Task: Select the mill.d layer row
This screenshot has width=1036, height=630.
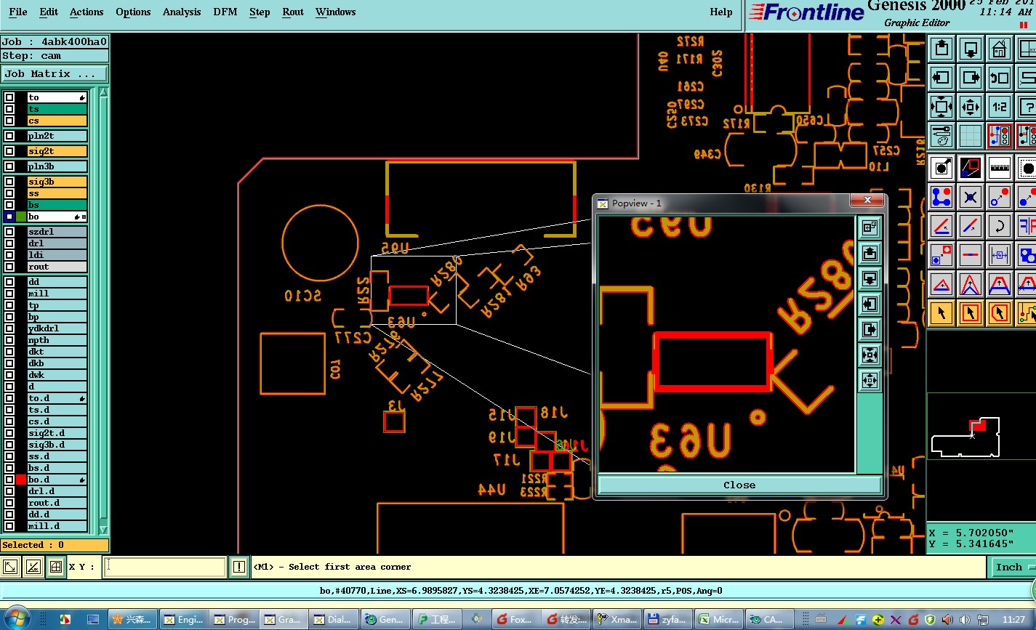Action: pos(57,526)
